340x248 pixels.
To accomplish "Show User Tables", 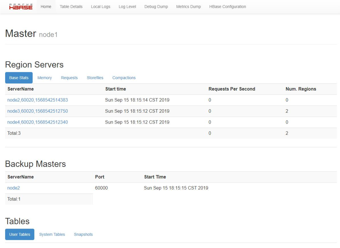I will 19,234.
